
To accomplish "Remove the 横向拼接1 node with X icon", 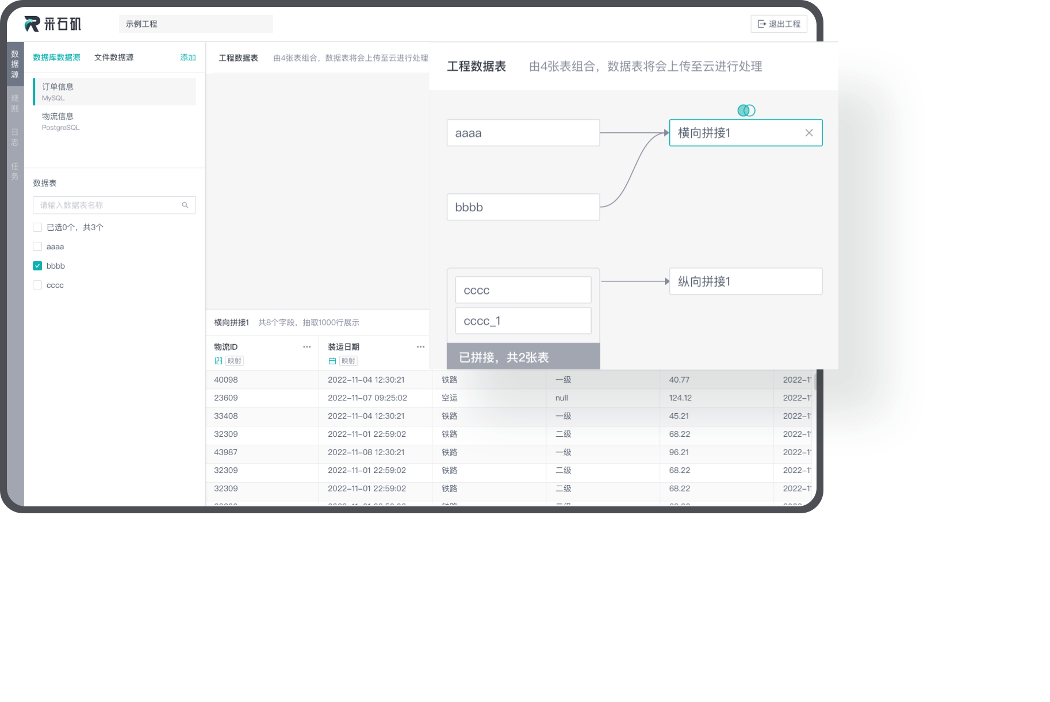I will click(809, 133).
